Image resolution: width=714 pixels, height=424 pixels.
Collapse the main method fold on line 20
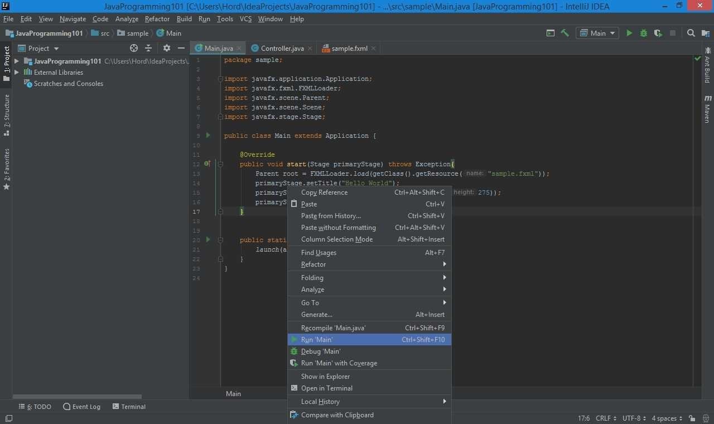220,240
